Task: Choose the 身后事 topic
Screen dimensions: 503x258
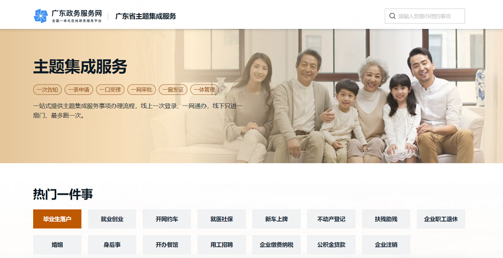Action: (x=112, y=244)
